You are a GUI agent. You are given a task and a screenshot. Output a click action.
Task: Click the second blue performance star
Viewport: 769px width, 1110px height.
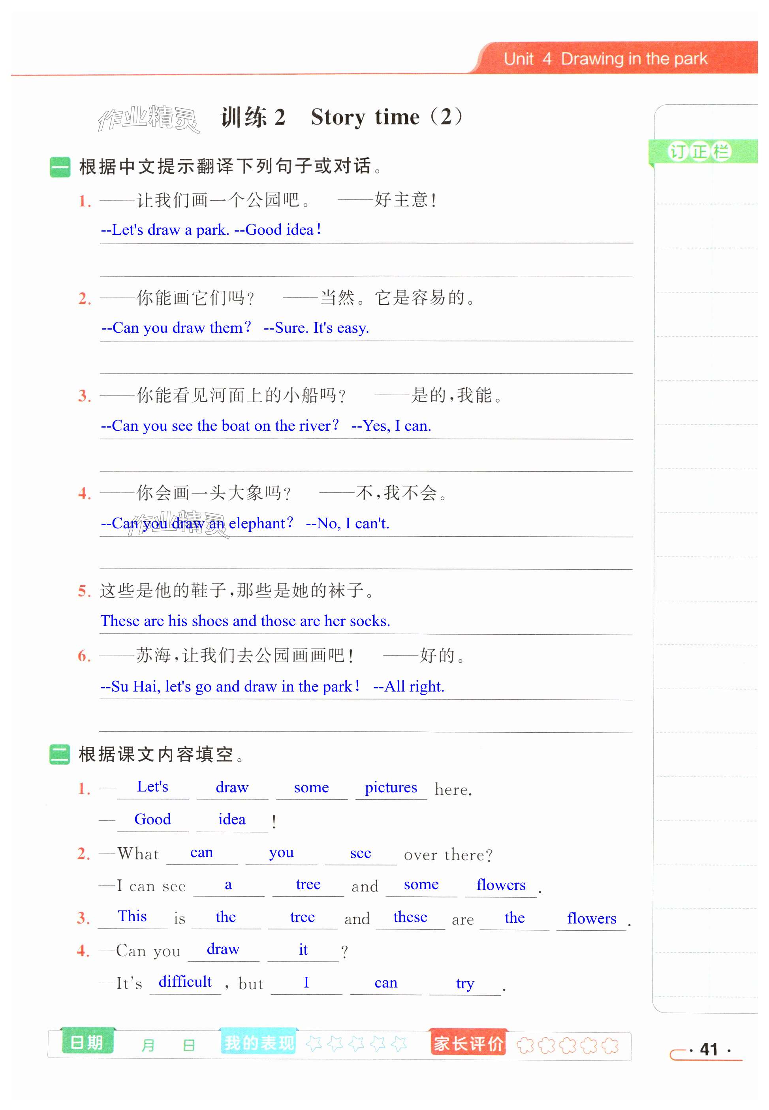(x=335, y=1044)
